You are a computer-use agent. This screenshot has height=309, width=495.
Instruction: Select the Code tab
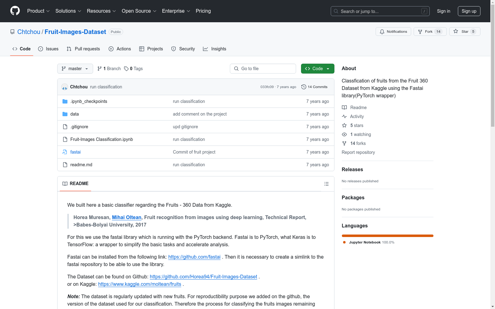click(x=22, y=49)
